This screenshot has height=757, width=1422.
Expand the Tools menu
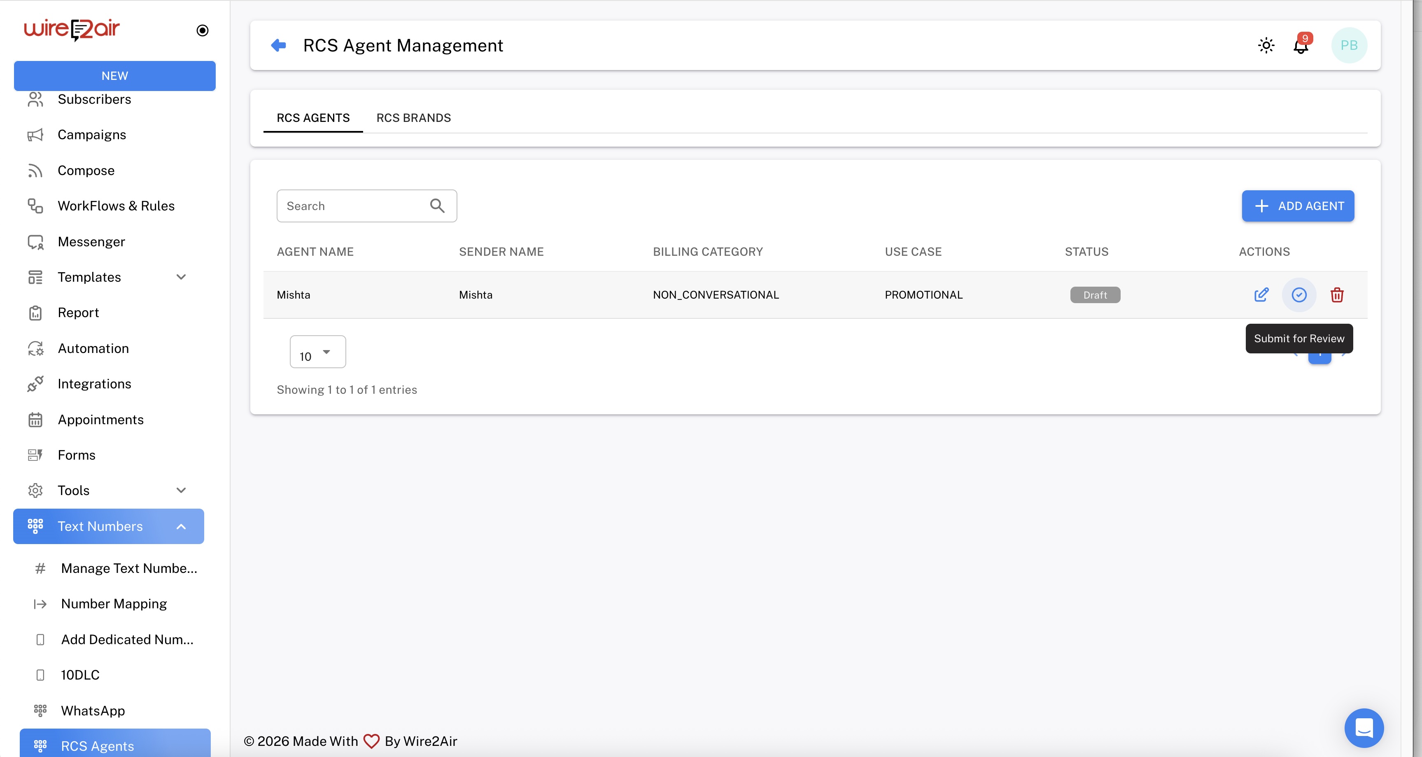coord(181,490)
